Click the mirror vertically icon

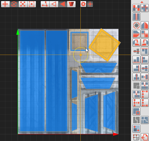(x=136, y=34)
